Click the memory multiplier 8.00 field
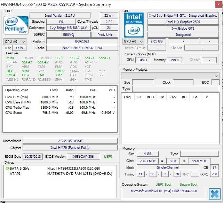The image size is (223, 203). click(x=173, y=161)
